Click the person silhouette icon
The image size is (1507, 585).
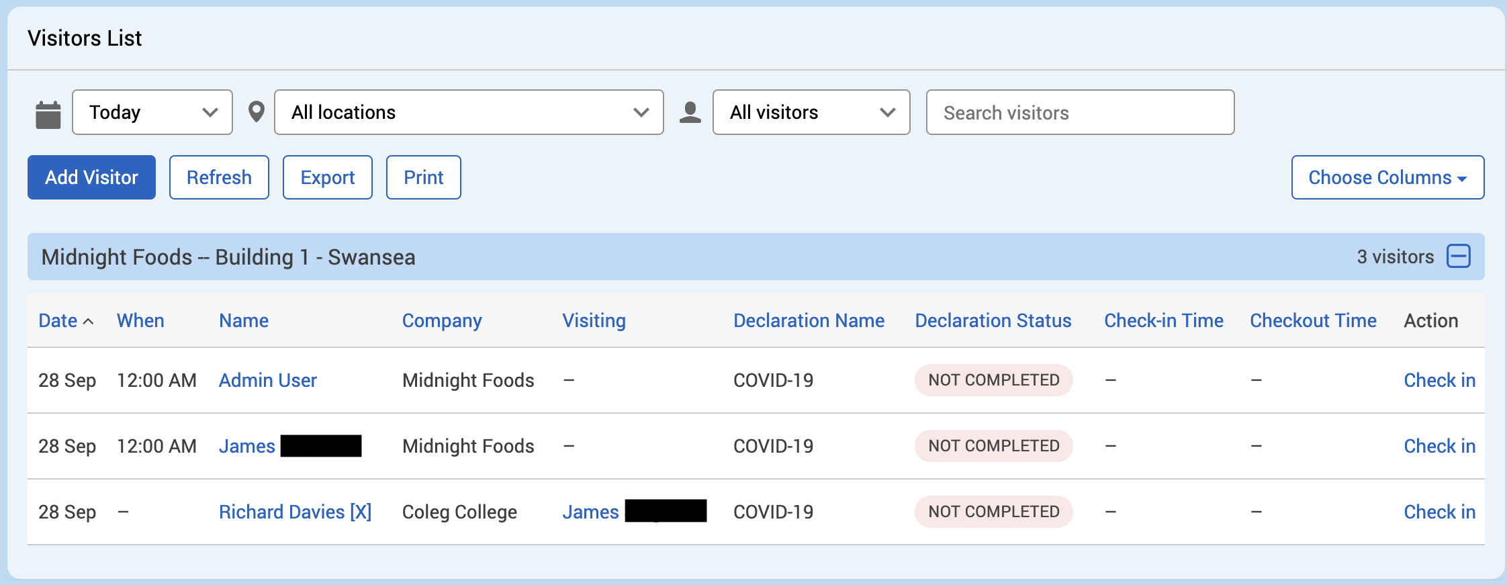pyautogui.click(x=690, y=112)
